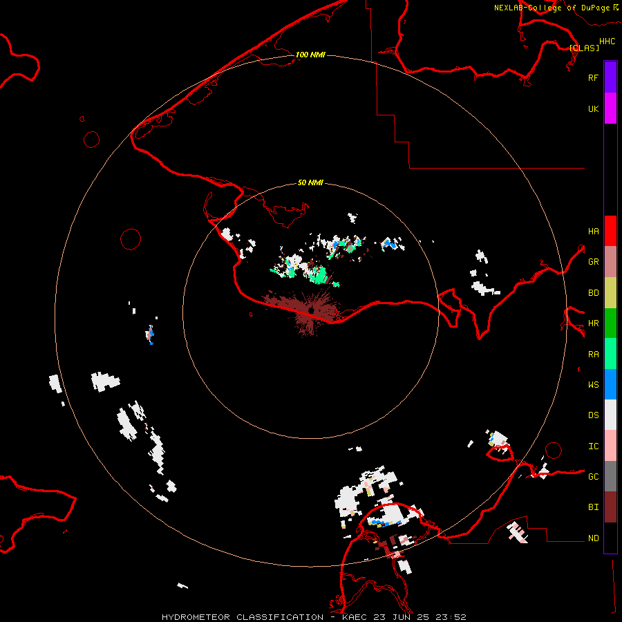The image size is (622, 622).
Task: Click the magenta UK legend swatch
Action: (610, 109)
